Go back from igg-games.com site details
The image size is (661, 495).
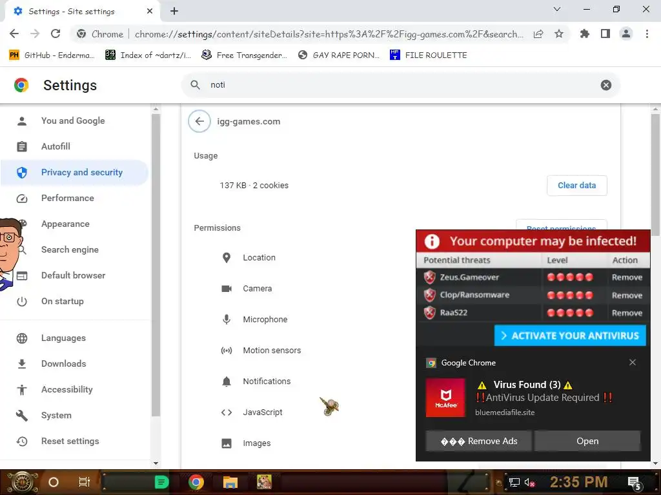[x=199, y=121]
